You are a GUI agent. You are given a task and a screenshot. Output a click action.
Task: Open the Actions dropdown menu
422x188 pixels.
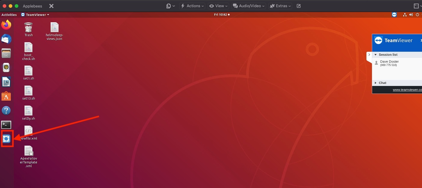(192, 6)
